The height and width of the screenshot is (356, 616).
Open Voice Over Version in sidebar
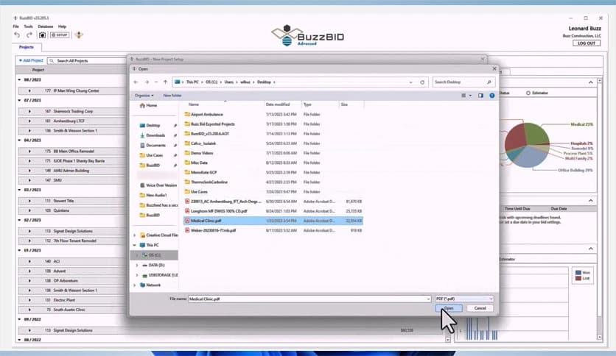[158, 185]
